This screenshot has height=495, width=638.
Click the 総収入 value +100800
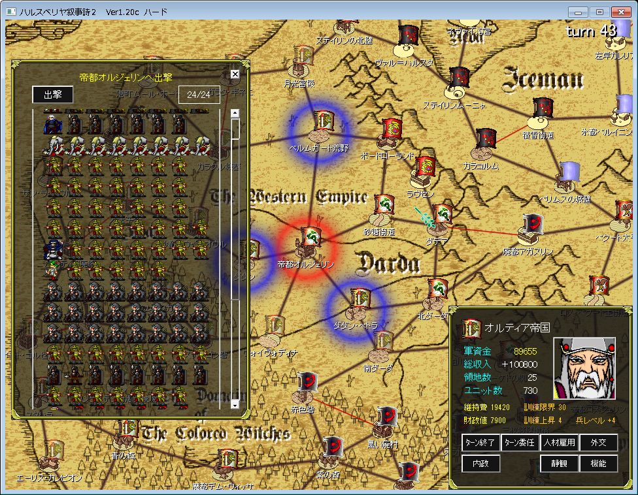(x=520, y=364)
